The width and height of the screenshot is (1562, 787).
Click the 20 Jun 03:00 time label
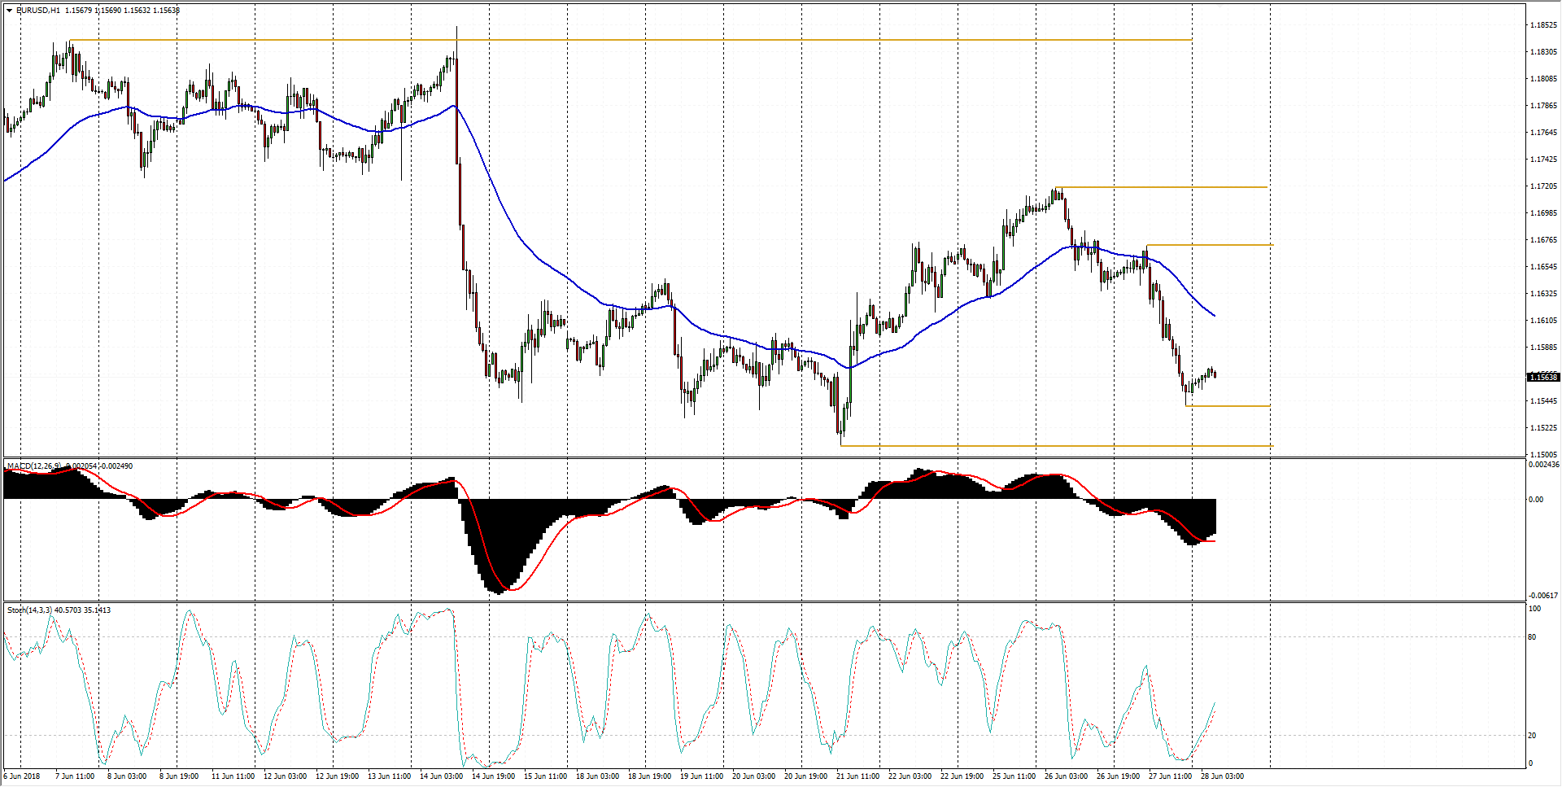(x=753, y=776)
